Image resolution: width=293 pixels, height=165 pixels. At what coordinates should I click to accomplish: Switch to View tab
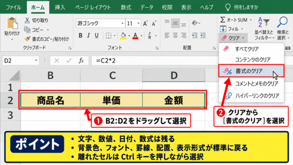(x=186, y=7)
